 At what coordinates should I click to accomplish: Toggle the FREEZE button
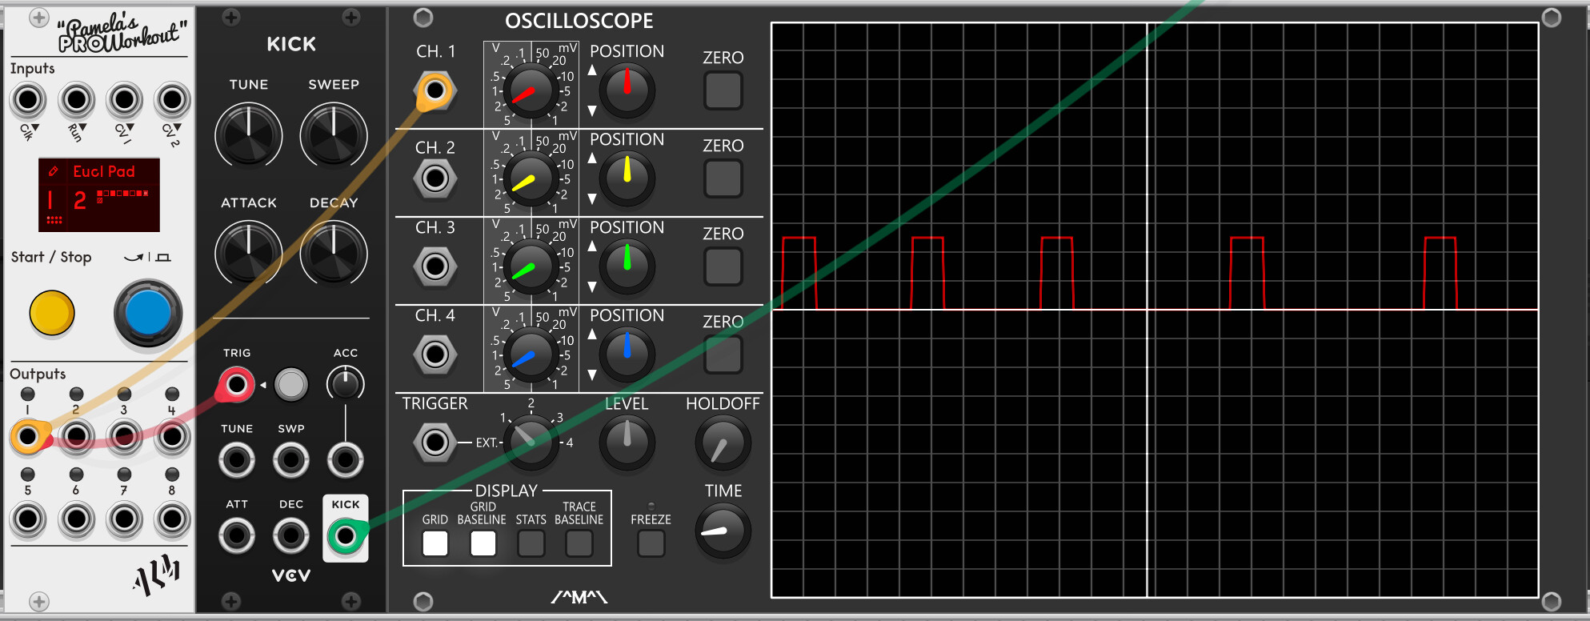[x=651, y=543]
